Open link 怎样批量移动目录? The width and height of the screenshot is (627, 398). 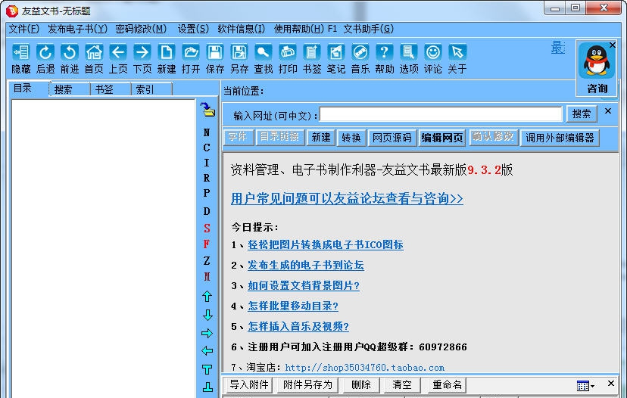pyautogui.click(x=293, y=306)
